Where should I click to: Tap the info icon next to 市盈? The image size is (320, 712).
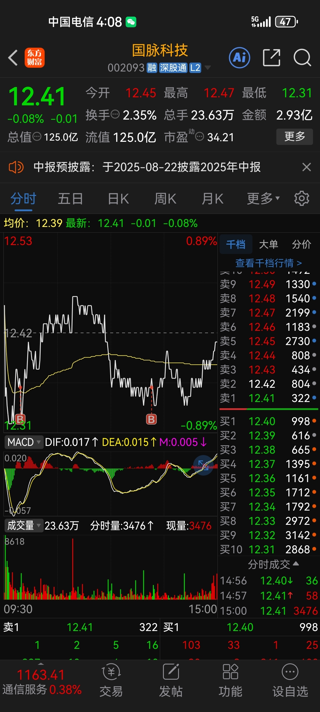[200, 137]
